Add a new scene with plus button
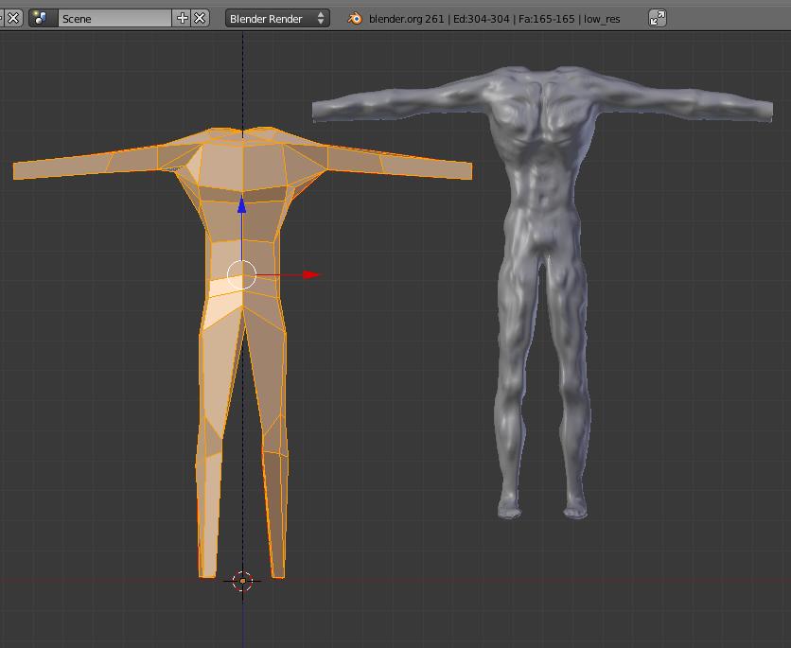The image size is (791, 648). pos(183,18)
